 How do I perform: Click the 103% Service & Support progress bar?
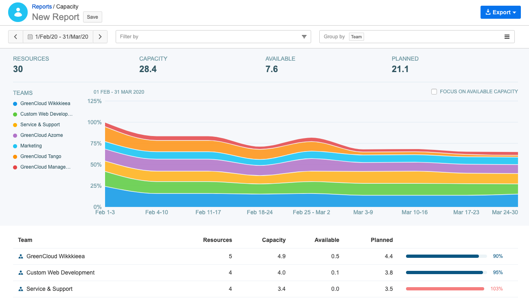(x=446, y=289)
